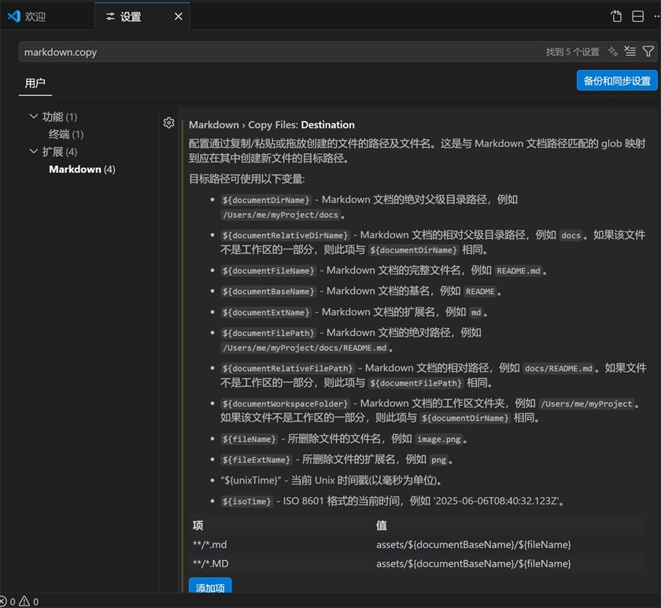The height and width of the screenshot is (608, 661).
Task: Click the 添加项 button below the table
Action: pyautogui.click(x=209, y=588)
